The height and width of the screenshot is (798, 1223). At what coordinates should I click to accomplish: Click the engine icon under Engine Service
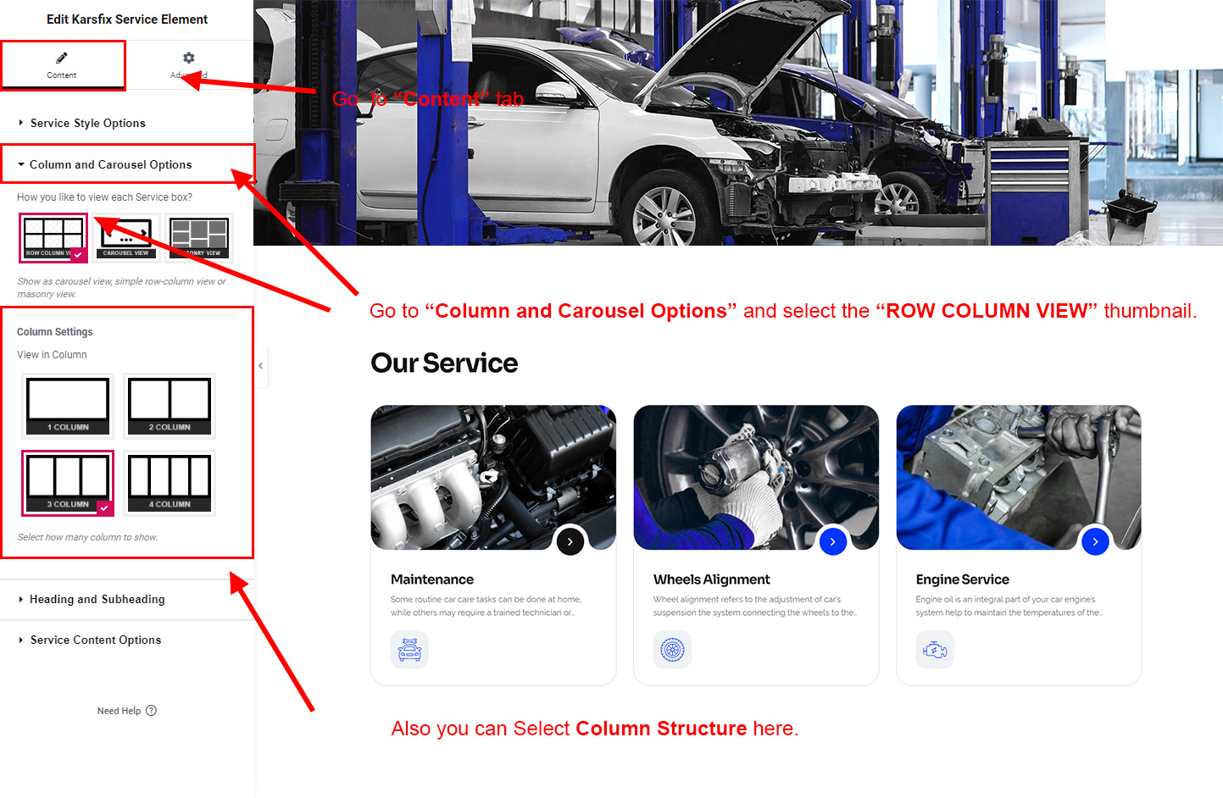935,650
